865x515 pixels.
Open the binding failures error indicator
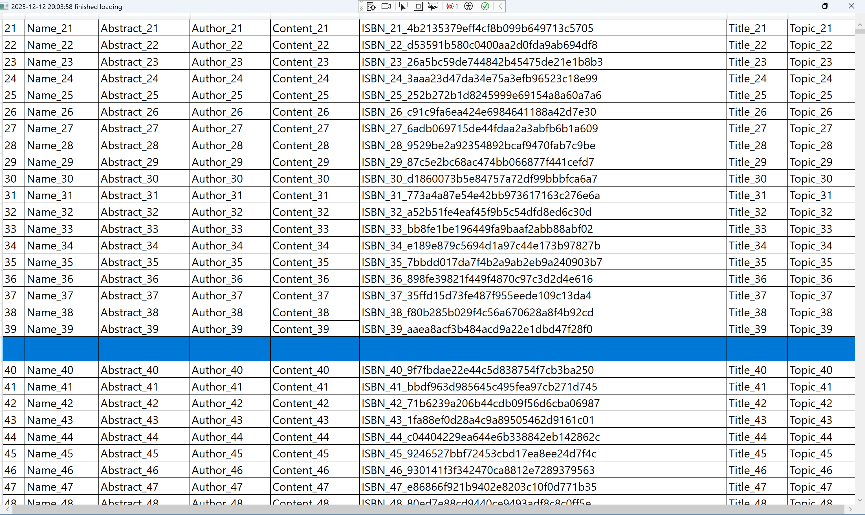pyautogui.click(x=452, y=6)
